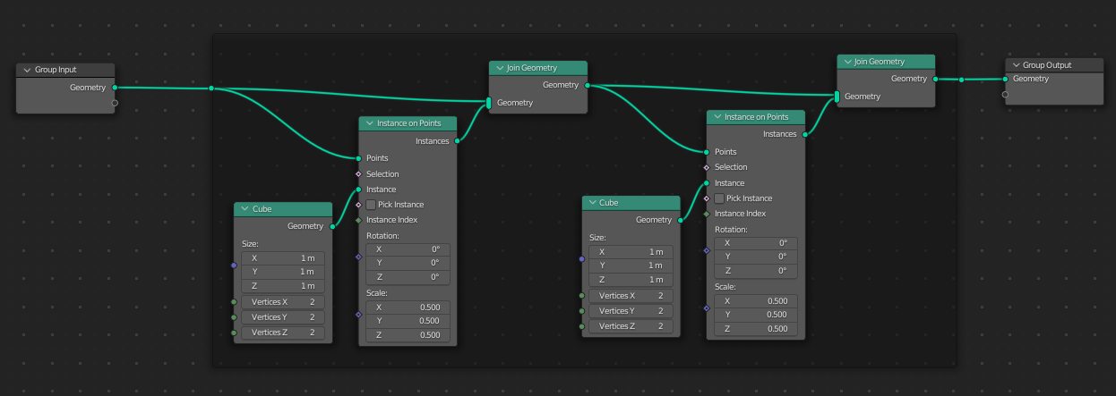Screen dimensions: 1116x396
Task: Enable Pick Instance in right Instance on Points
Action: (719, 198)
